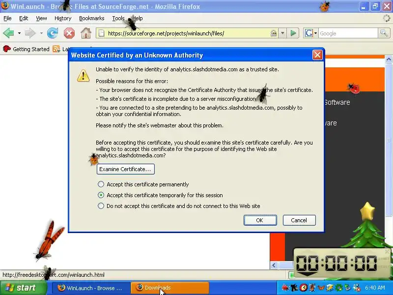Open the Tools menu
The width and height of the screenshot is (393, 295).
point(118,18)
